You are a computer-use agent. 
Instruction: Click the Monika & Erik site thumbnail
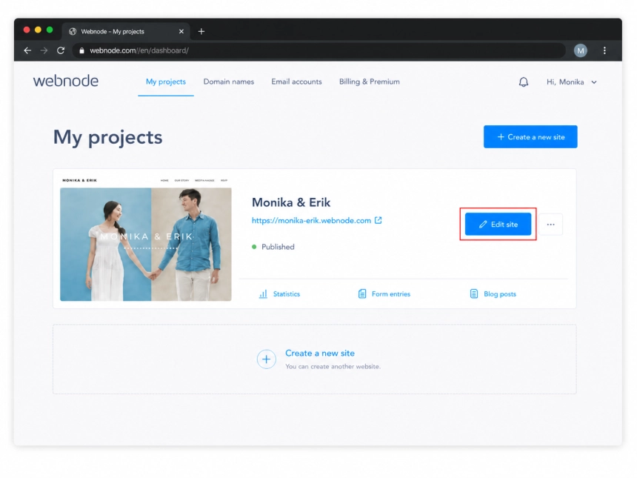pyautogui.click(x=146, y=239)
